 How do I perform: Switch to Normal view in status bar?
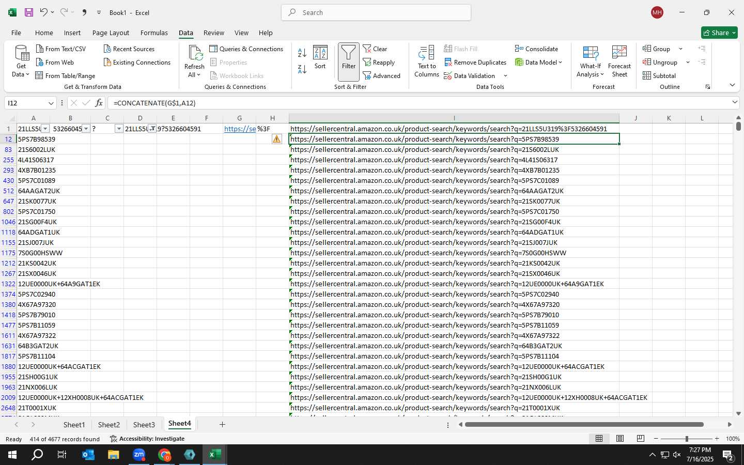pyautogui.click(x=599, y=439)
